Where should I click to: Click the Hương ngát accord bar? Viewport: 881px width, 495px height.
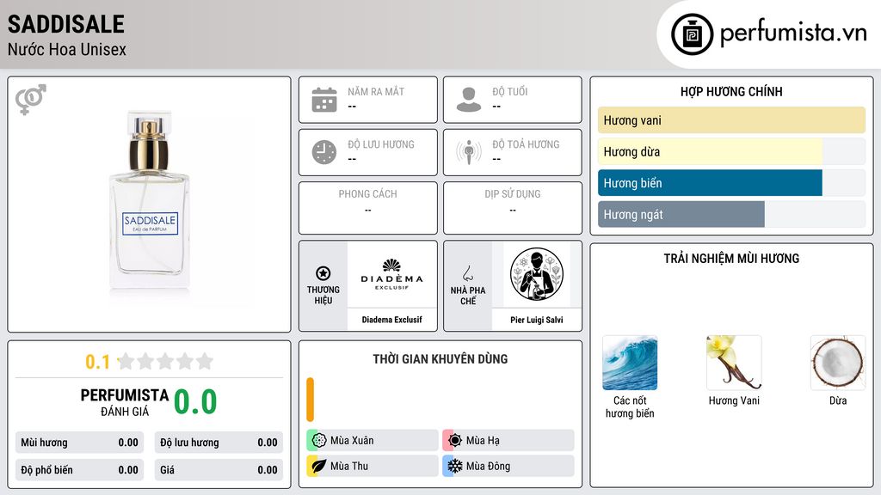pyautogui.click(x=731, y=214)
